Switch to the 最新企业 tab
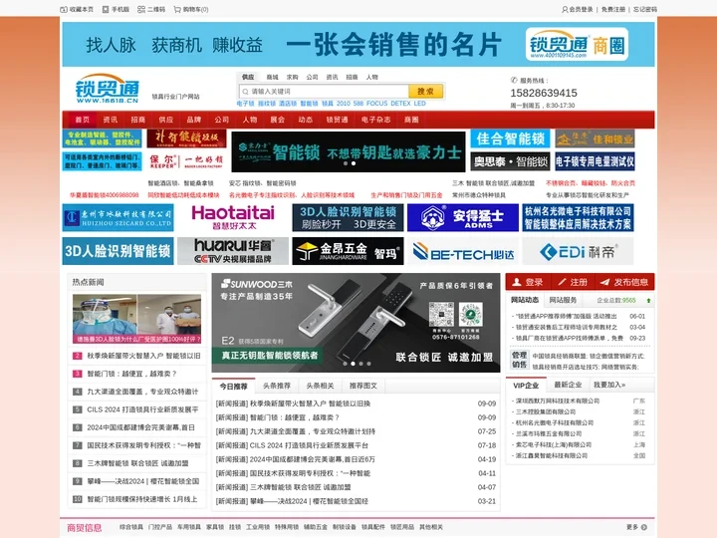717x538 pixels. (x=568, y=385)
